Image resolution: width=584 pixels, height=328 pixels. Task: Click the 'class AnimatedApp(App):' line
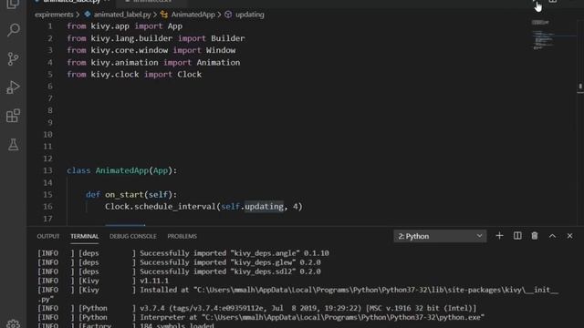(121, 170)
